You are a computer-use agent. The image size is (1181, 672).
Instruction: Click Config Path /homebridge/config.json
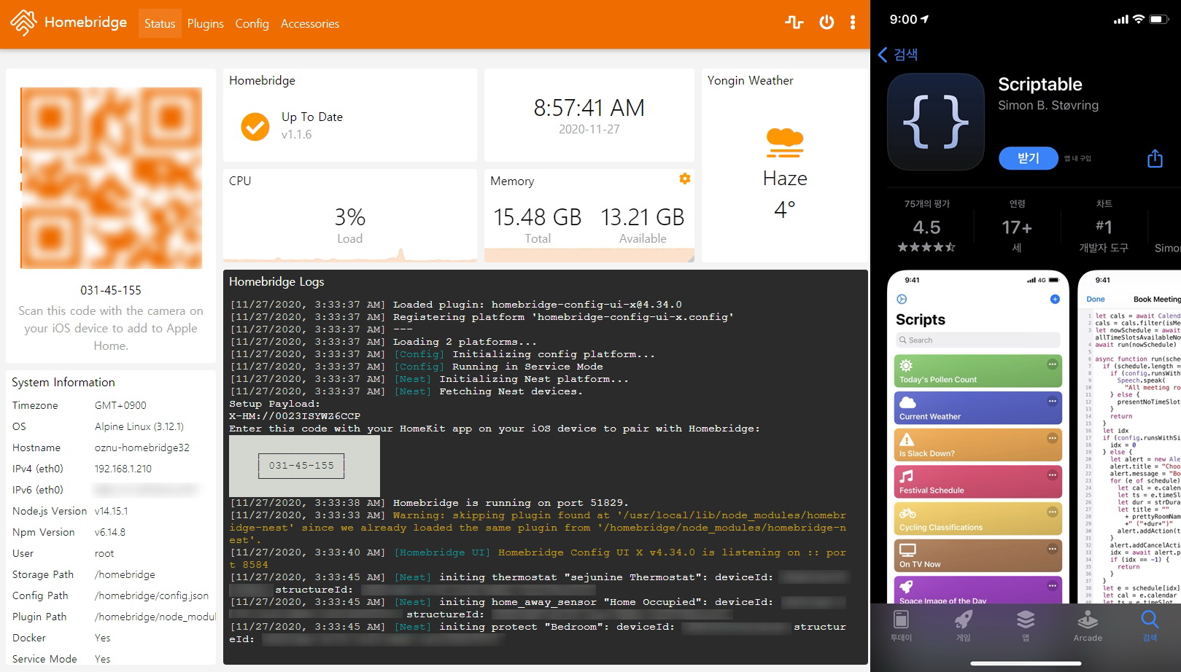click(x=152, y=595)
